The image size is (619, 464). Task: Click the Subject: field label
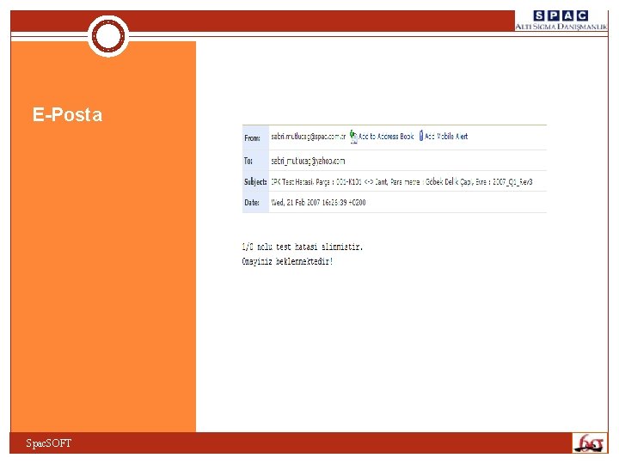click(x=255, y=182)
